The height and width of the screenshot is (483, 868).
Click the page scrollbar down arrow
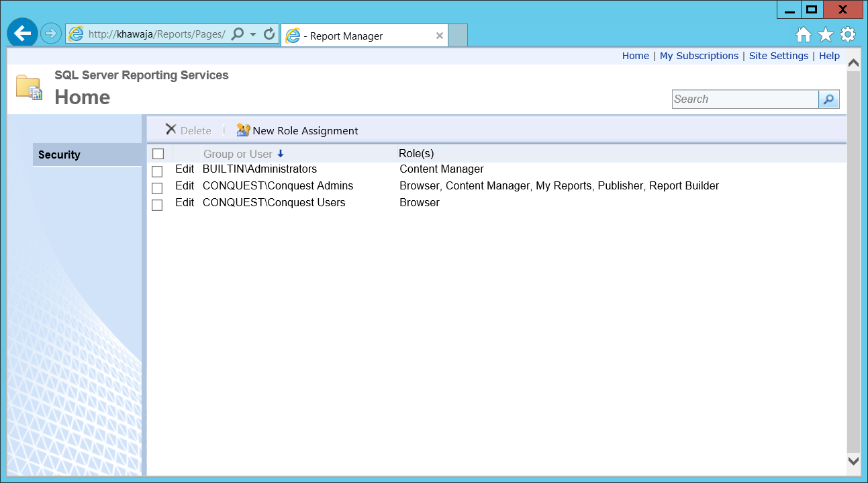[854, 461]
